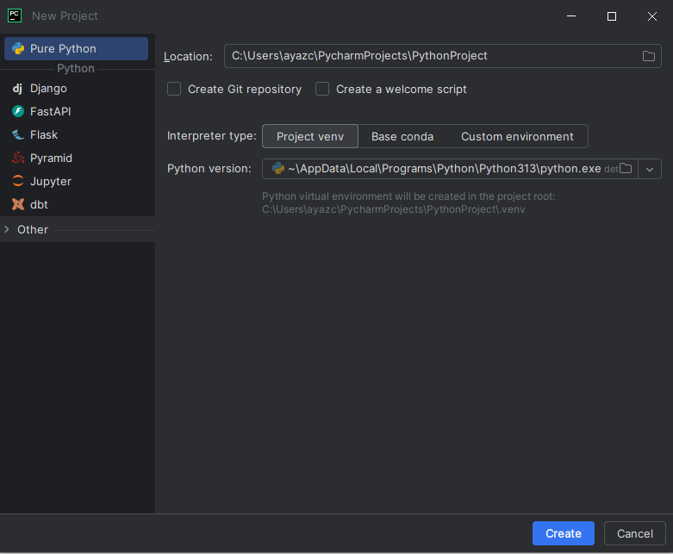Click the dbt orange icon
This screenshot has width=673, height=554.
click(x=17, y=205)
